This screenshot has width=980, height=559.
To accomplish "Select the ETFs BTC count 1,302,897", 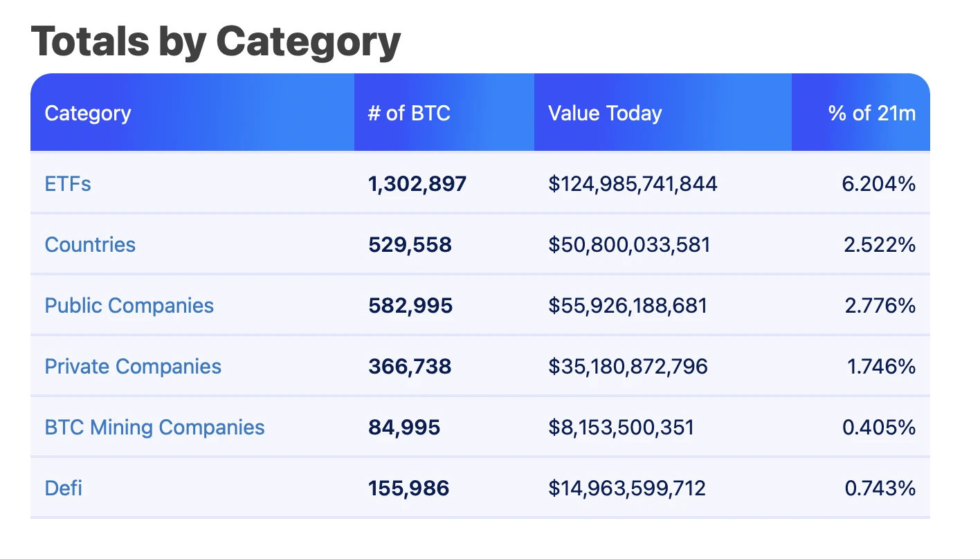I will (417, 184).
